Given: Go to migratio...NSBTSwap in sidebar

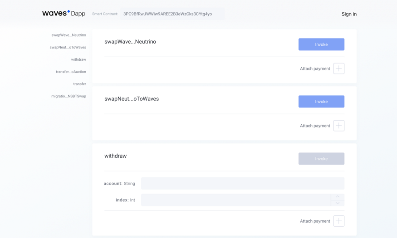Looking at the screenshot, I should 69,96.
